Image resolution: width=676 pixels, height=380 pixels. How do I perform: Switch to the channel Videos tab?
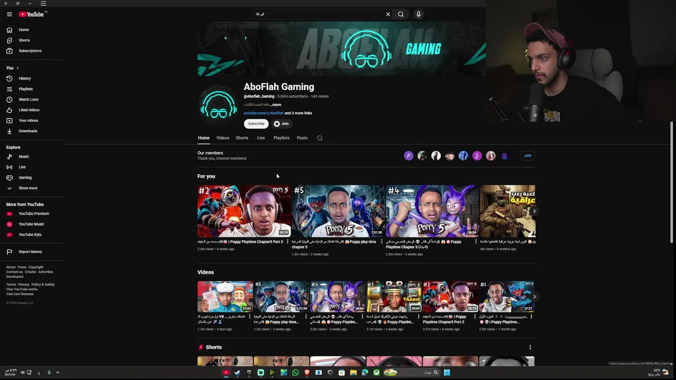tap(223, 138)
